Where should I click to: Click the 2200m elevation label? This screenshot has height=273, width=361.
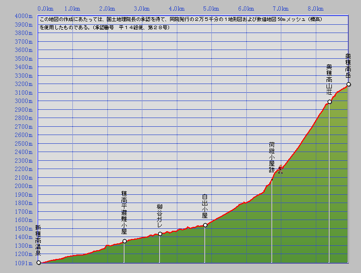click(24, 169)
